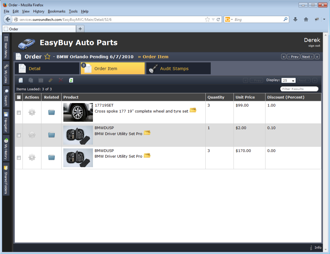Open the Navigator sidebar panel

point(6,122)
